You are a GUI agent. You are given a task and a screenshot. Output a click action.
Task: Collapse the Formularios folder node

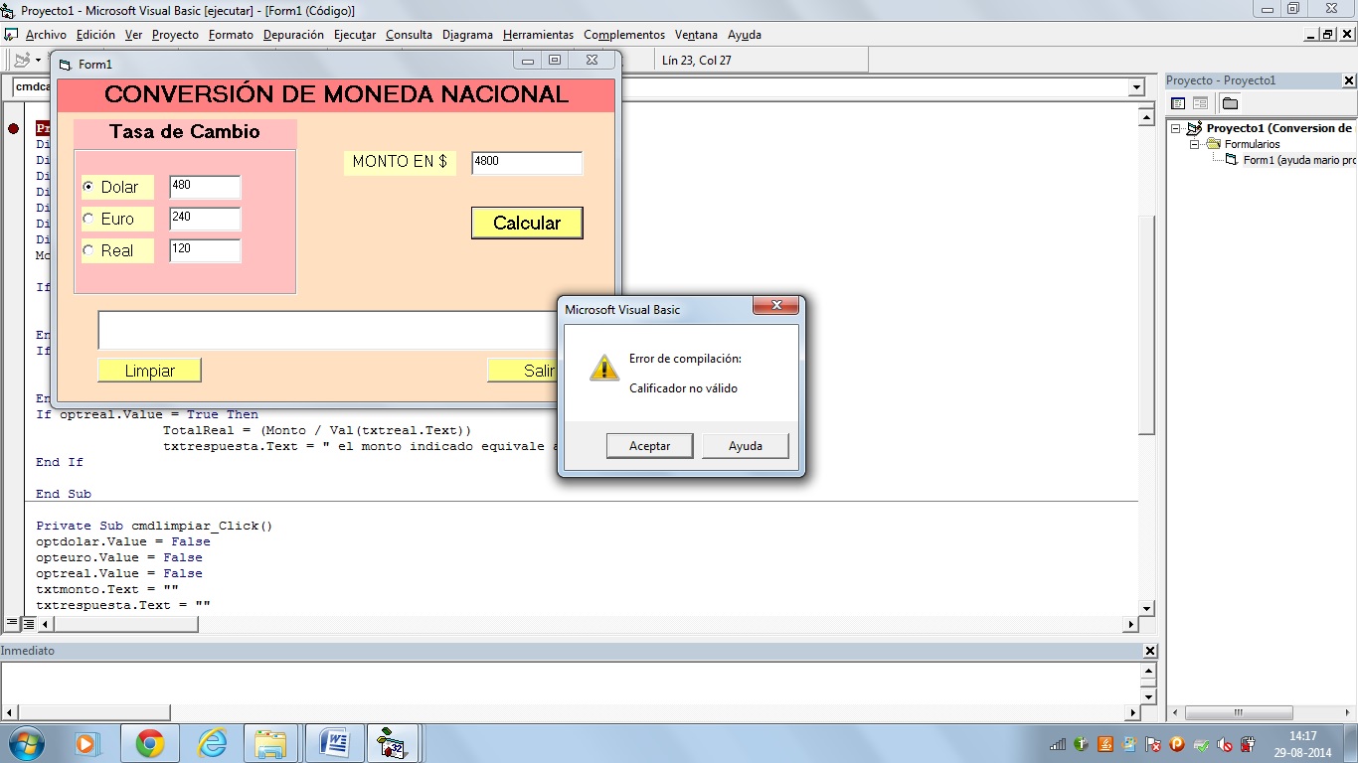click(1195, 144)
